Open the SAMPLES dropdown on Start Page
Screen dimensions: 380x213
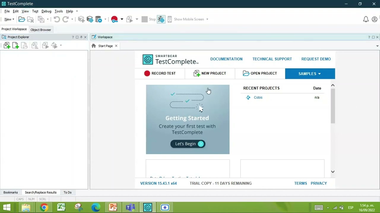(x=310, y=74)
